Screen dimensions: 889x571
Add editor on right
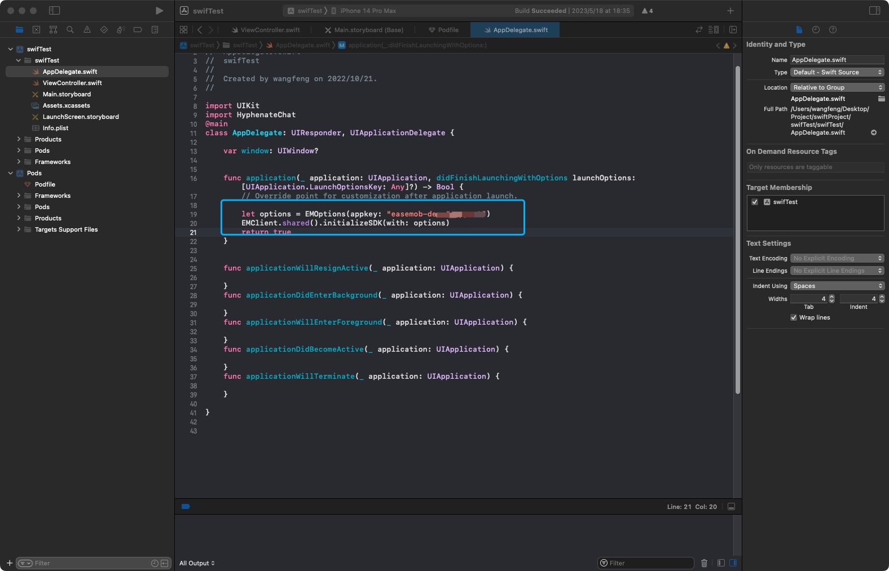point(733,30)
